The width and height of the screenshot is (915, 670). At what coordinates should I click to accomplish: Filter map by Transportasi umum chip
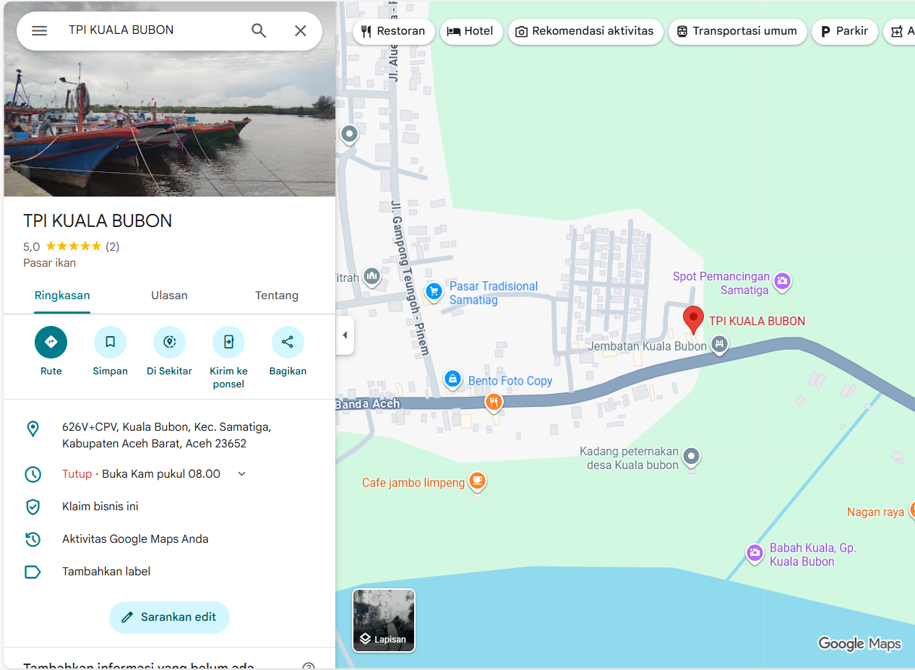(x=737, y=31)
